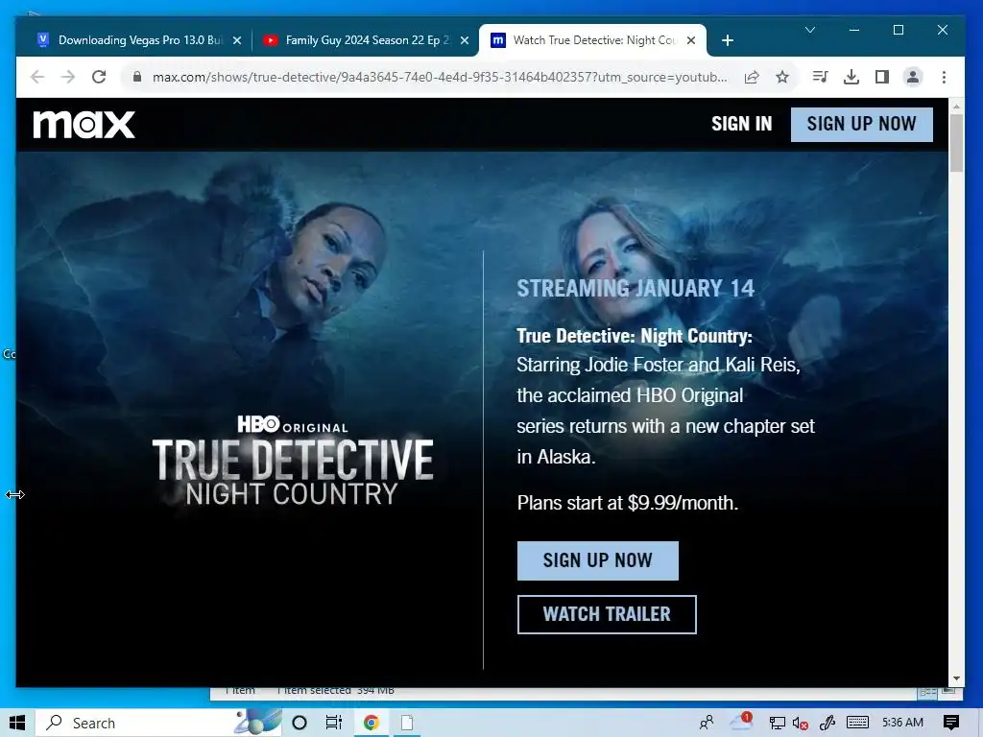The height and width of the screenshot is (737, 983).
Task: Open a new browser tab
Action: (x=728, y=40)
